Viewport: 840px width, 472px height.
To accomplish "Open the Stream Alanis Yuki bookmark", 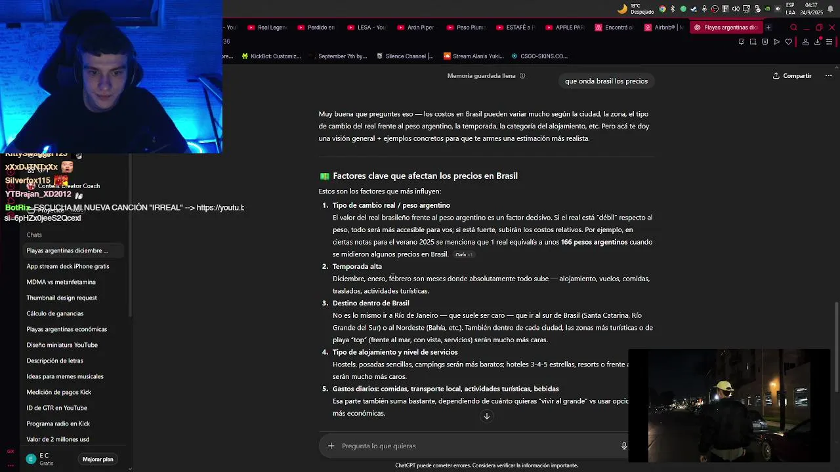I will click(474, 56).
